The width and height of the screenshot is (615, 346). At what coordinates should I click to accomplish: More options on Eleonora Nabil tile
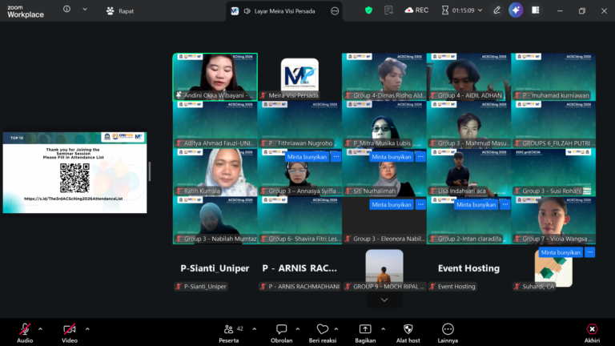tap(420, 205)
